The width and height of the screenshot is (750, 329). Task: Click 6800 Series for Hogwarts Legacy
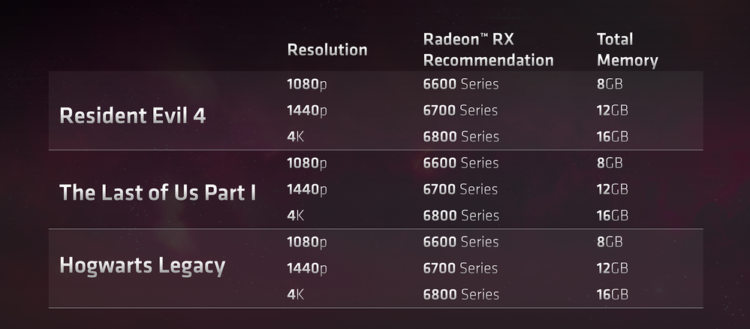point(460,294)
